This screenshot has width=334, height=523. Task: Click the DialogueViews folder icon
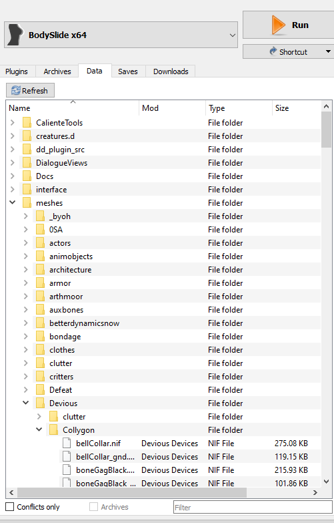click(x=27, y=163)
